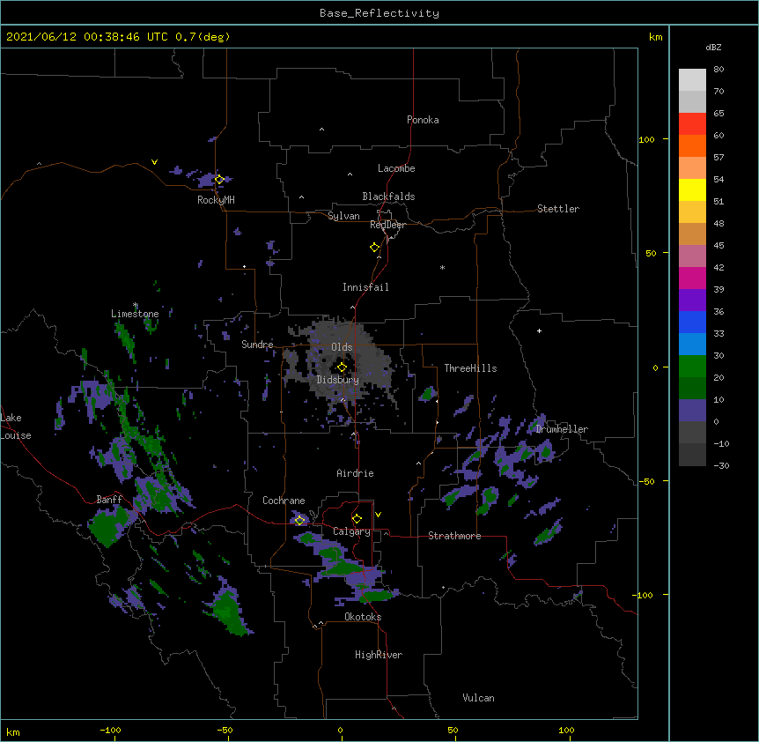
Task: Pick the red 60-65 dBZ legend swatch
Action: click(x=692, y=124)
